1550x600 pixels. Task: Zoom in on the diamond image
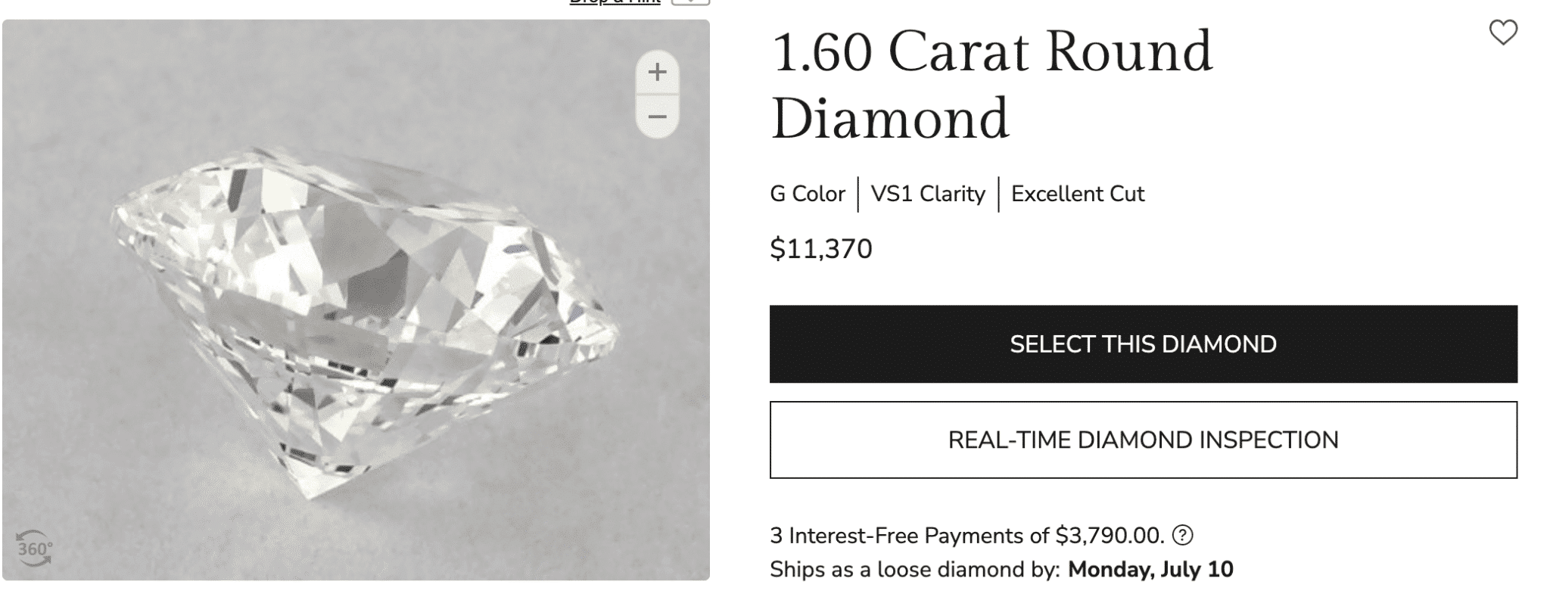tap(657, 73)
